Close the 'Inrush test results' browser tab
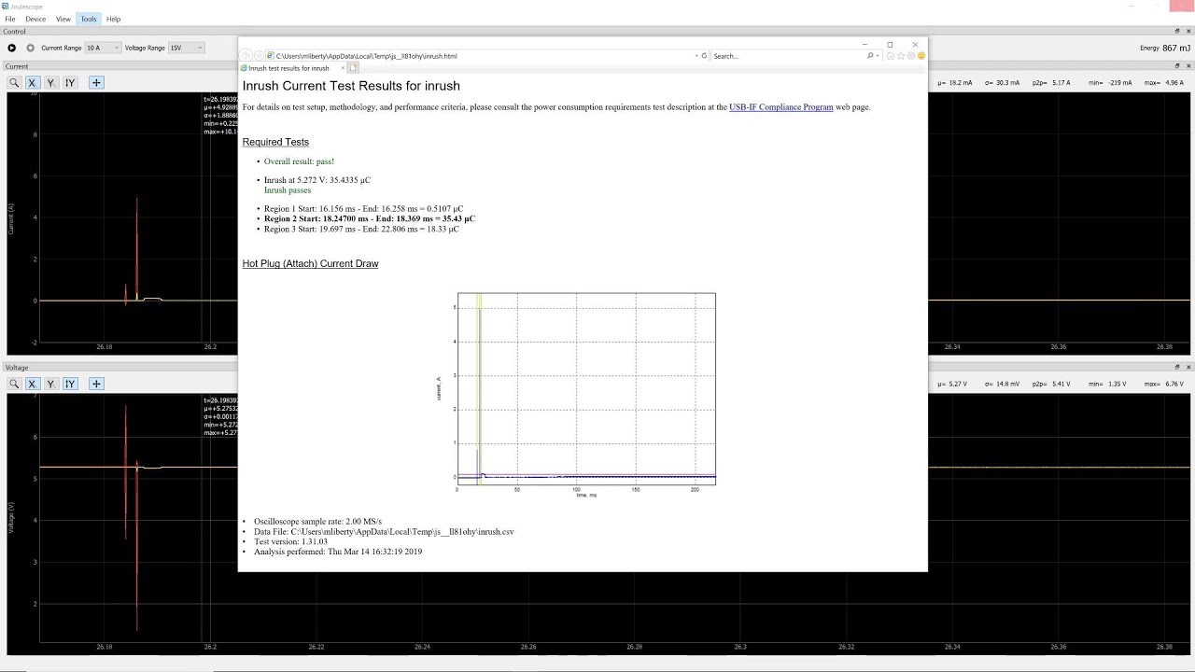Viewport: 1195px width, 672px height. pyautogui.click(x=343, y=68)
